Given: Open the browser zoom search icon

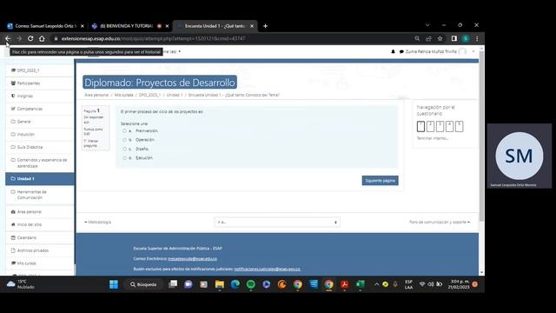Looking at the screenshot, I should click(417, 38).
